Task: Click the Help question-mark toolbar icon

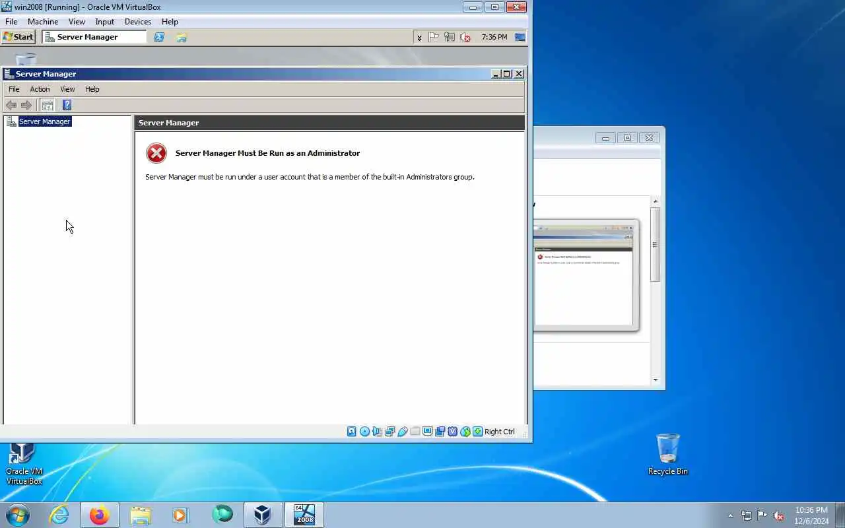Action: pyautogui.click(x=67, y=105)
